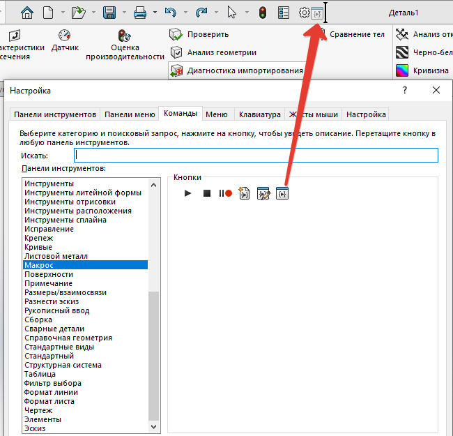Click the New Macro Button icon in Кнопки
Viewport: 453px width, 436px height.
tap(282, 193)
